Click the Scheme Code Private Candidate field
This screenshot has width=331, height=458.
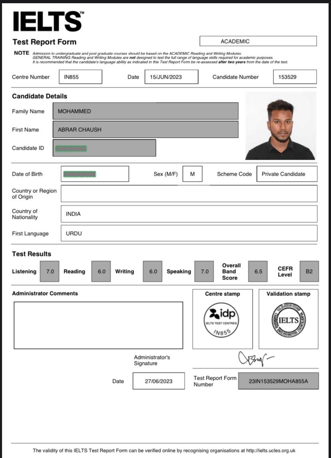pos(287,174)
